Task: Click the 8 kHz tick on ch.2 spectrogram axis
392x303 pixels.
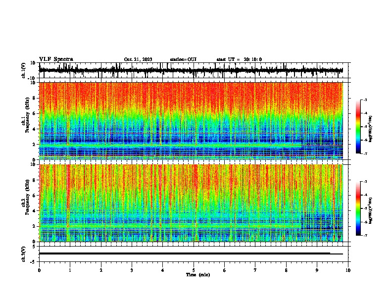Action: [35, 180]
